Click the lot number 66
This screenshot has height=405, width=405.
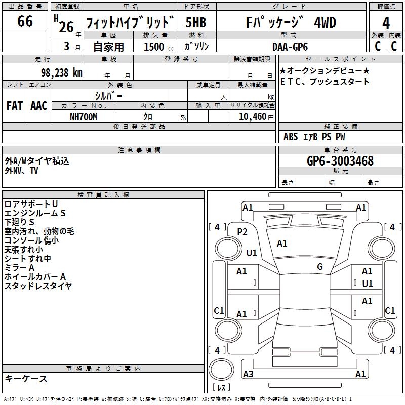click(25, 21)
